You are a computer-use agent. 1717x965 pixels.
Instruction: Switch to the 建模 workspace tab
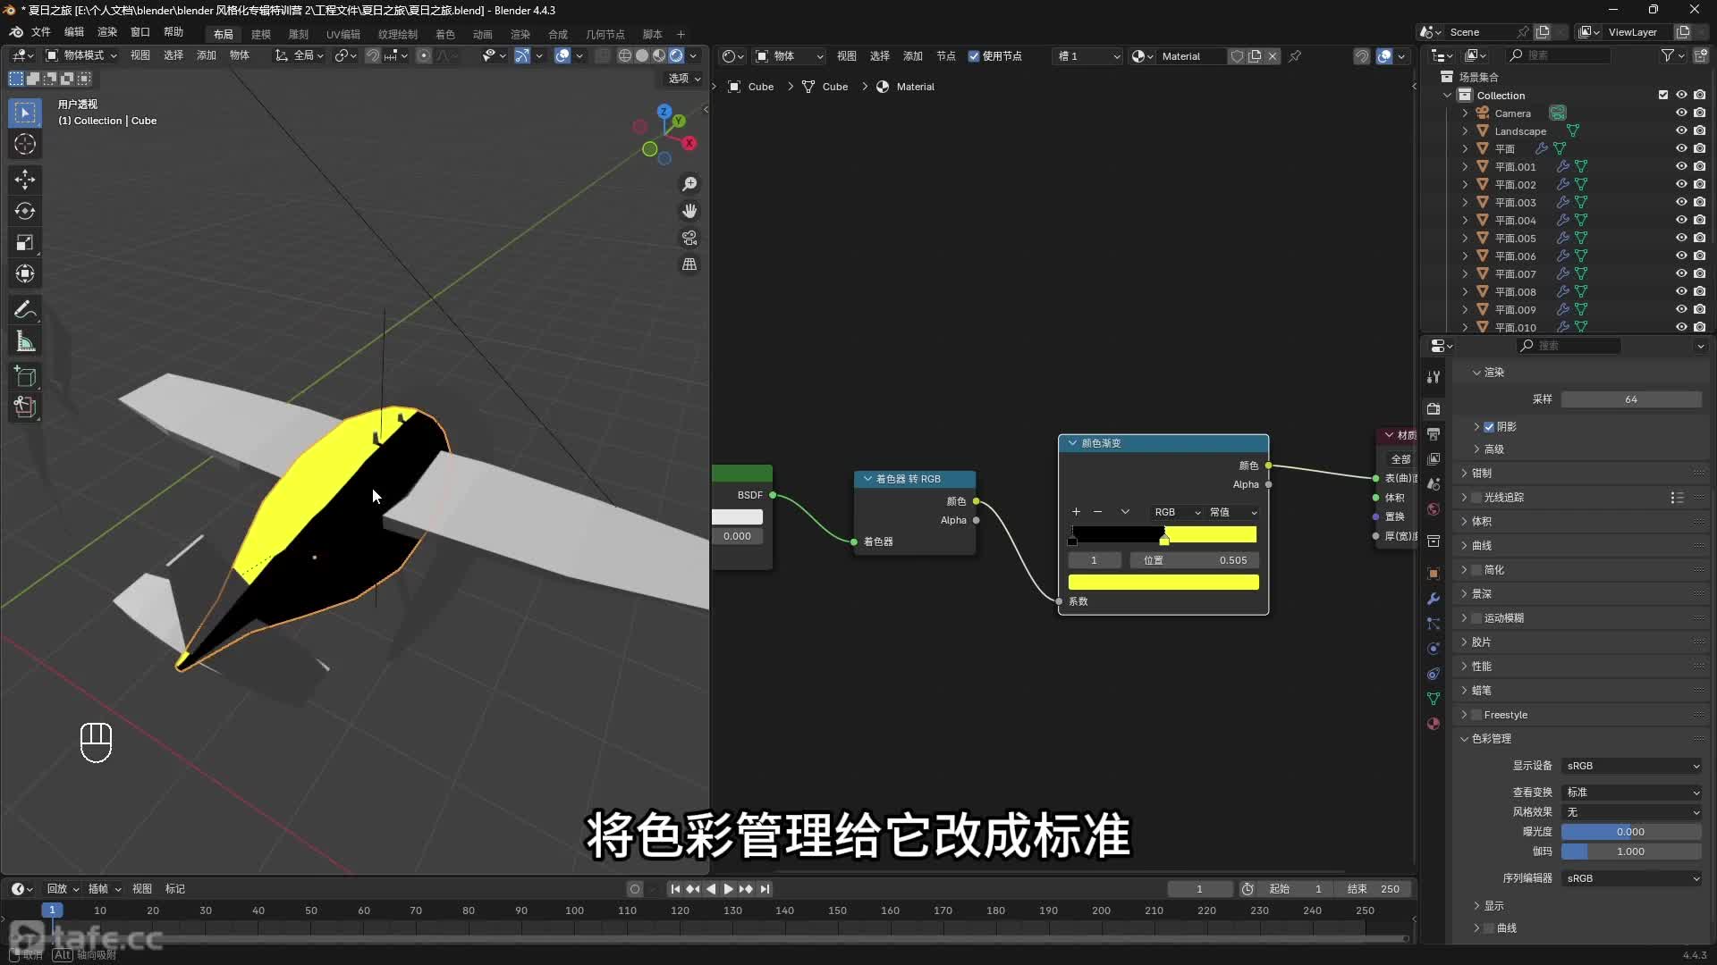[261, 35]
